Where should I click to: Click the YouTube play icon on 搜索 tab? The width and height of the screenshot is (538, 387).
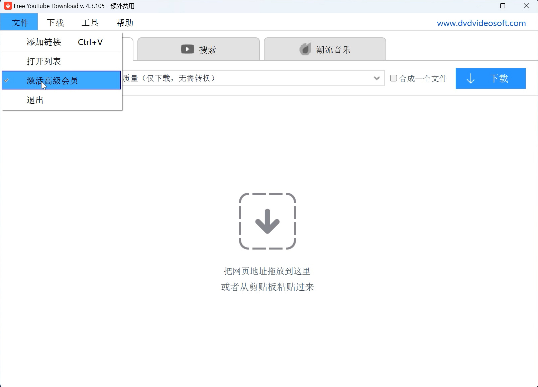click(x=187, y=49)
